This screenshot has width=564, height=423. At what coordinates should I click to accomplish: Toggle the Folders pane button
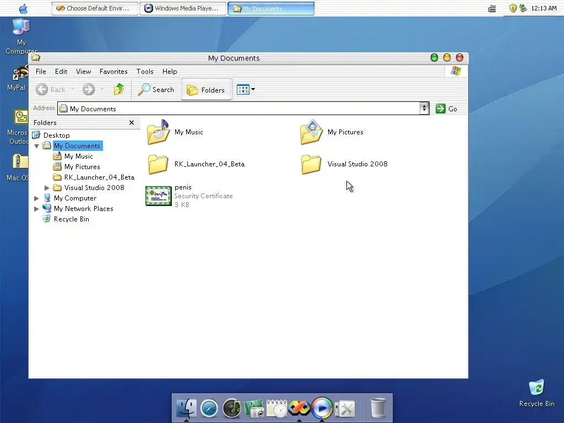coord(206,90)
